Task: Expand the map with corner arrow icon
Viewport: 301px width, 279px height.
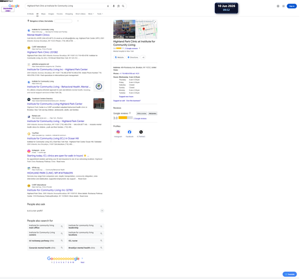Action: click(155, 22)
